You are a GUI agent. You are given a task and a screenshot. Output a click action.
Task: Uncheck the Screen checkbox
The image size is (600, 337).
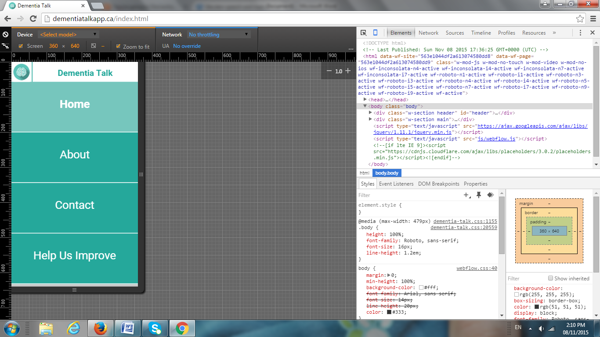21,46
